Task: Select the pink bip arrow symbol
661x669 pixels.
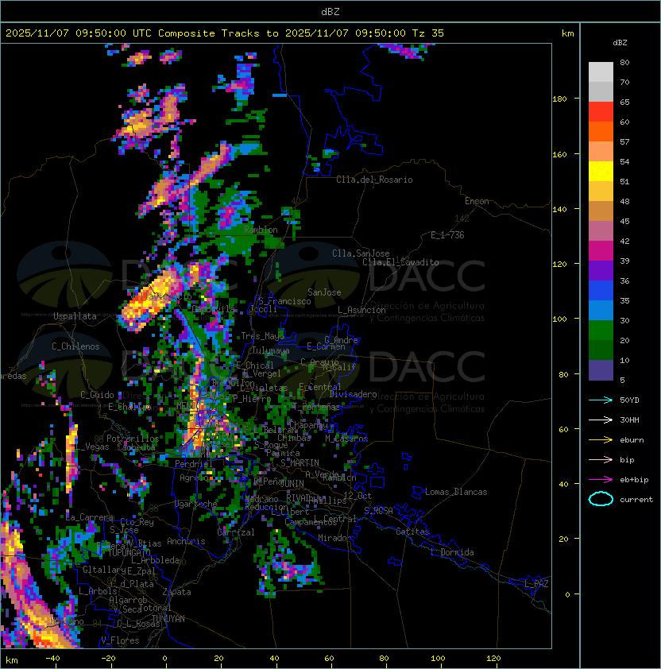Action: 601,460
